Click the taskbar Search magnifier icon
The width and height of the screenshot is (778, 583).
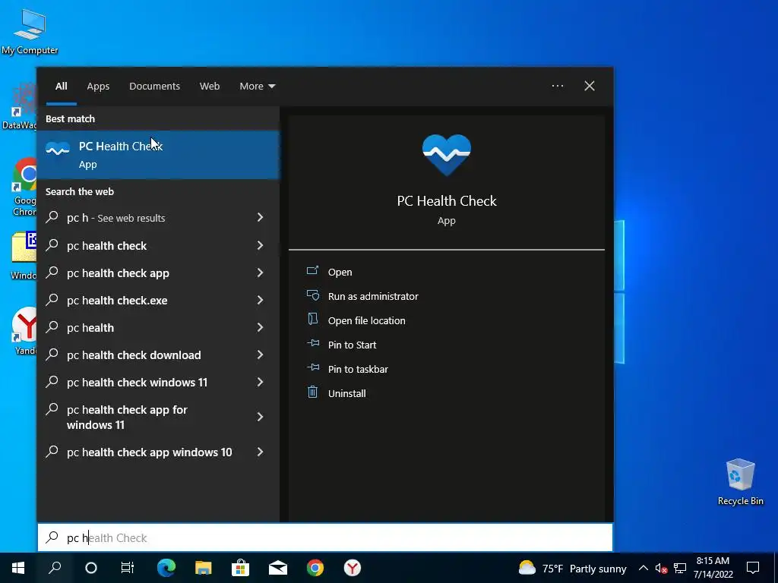[55, 568]
